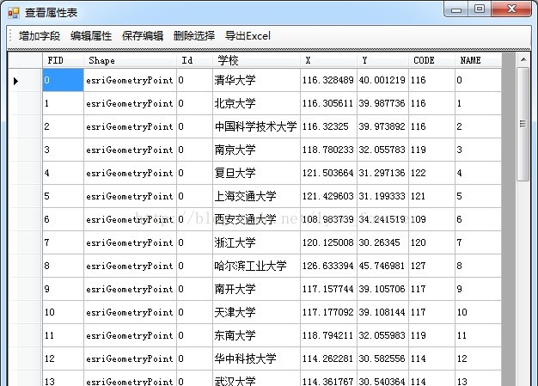This screenshot has width=538, height=386.
Task: Select the 中国科学技术大学 cell
Action: 256,126
